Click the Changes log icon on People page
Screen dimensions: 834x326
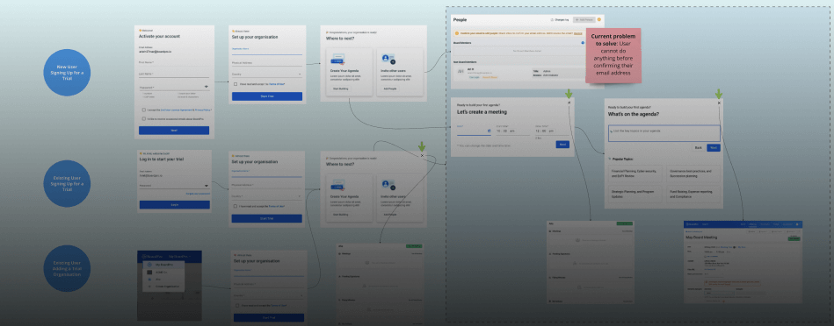point(553,19)
